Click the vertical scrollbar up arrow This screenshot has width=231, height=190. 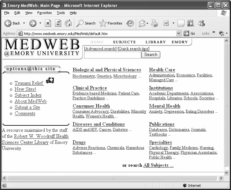pyautogui.click(x=226, y=41)
